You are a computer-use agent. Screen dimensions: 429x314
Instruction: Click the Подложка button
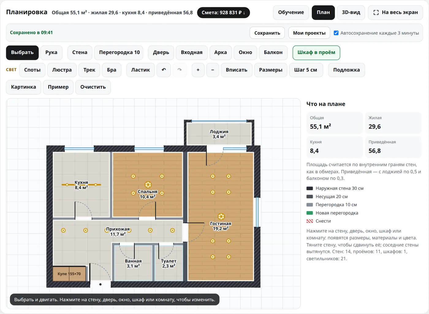[x=347, y=70]
